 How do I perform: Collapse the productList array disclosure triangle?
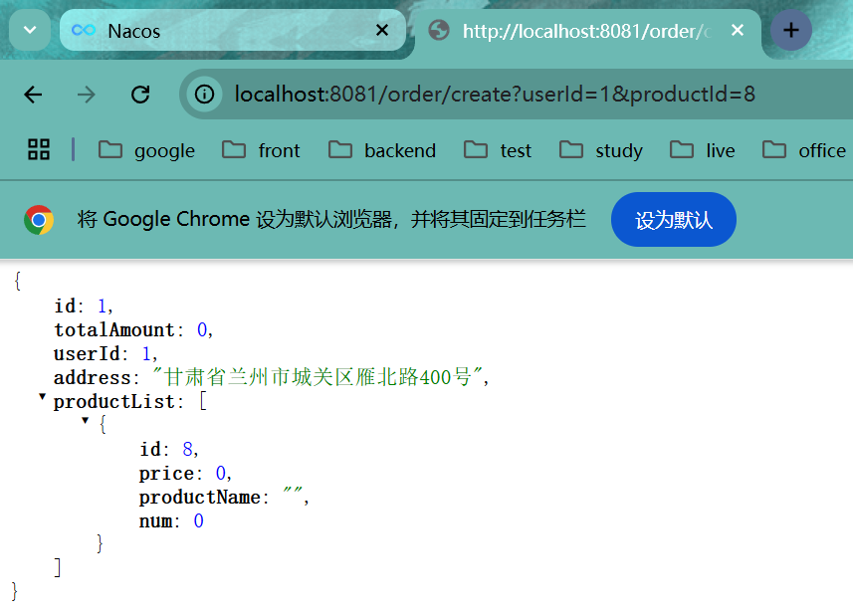[x=42, y=396]
